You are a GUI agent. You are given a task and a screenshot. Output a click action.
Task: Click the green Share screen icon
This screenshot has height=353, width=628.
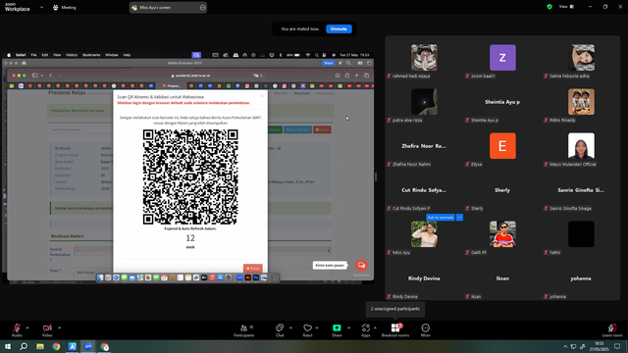point(337,328)
